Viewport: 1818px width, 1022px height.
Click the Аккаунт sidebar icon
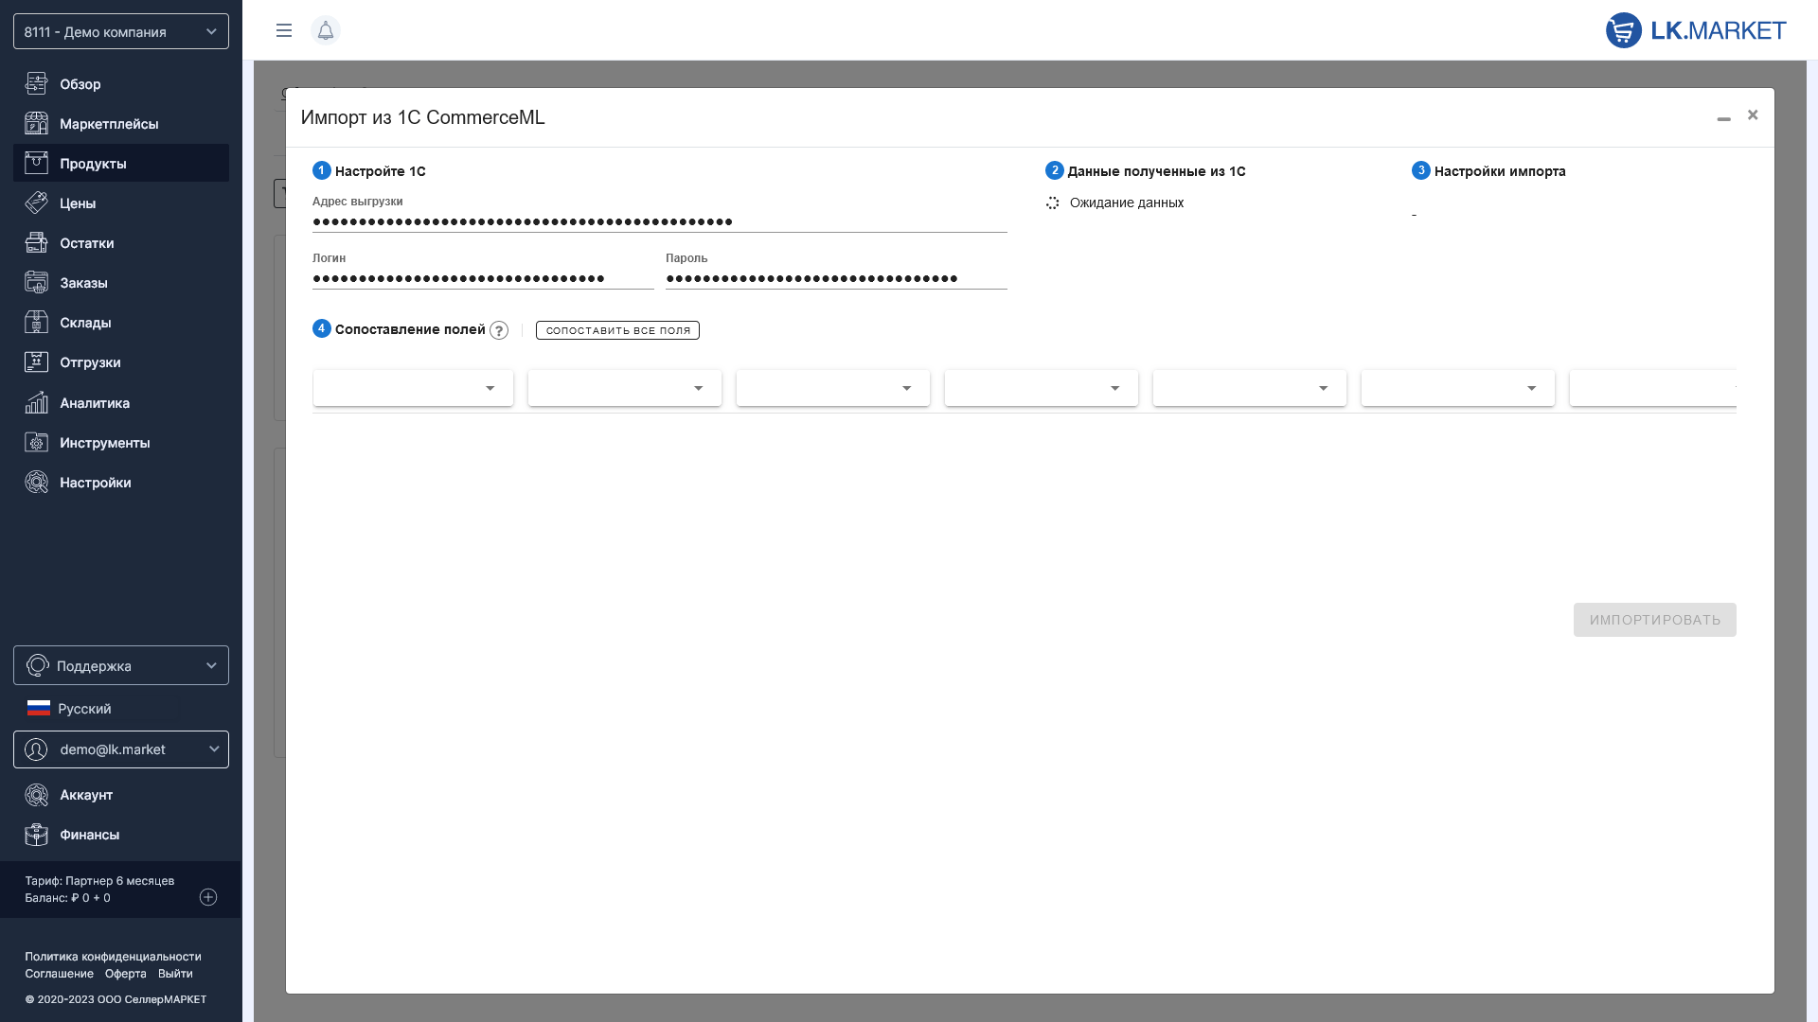(36, 795)
